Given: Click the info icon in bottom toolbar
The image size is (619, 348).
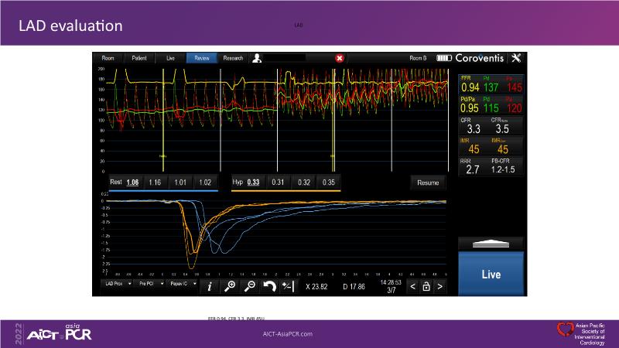Looking at the screenshot, I should (x=210, y=286).
